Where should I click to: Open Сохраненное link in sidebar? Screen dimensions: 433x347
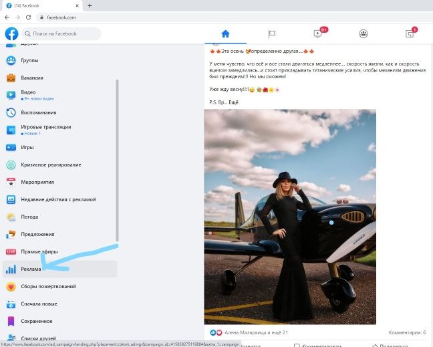click(37, 322)
